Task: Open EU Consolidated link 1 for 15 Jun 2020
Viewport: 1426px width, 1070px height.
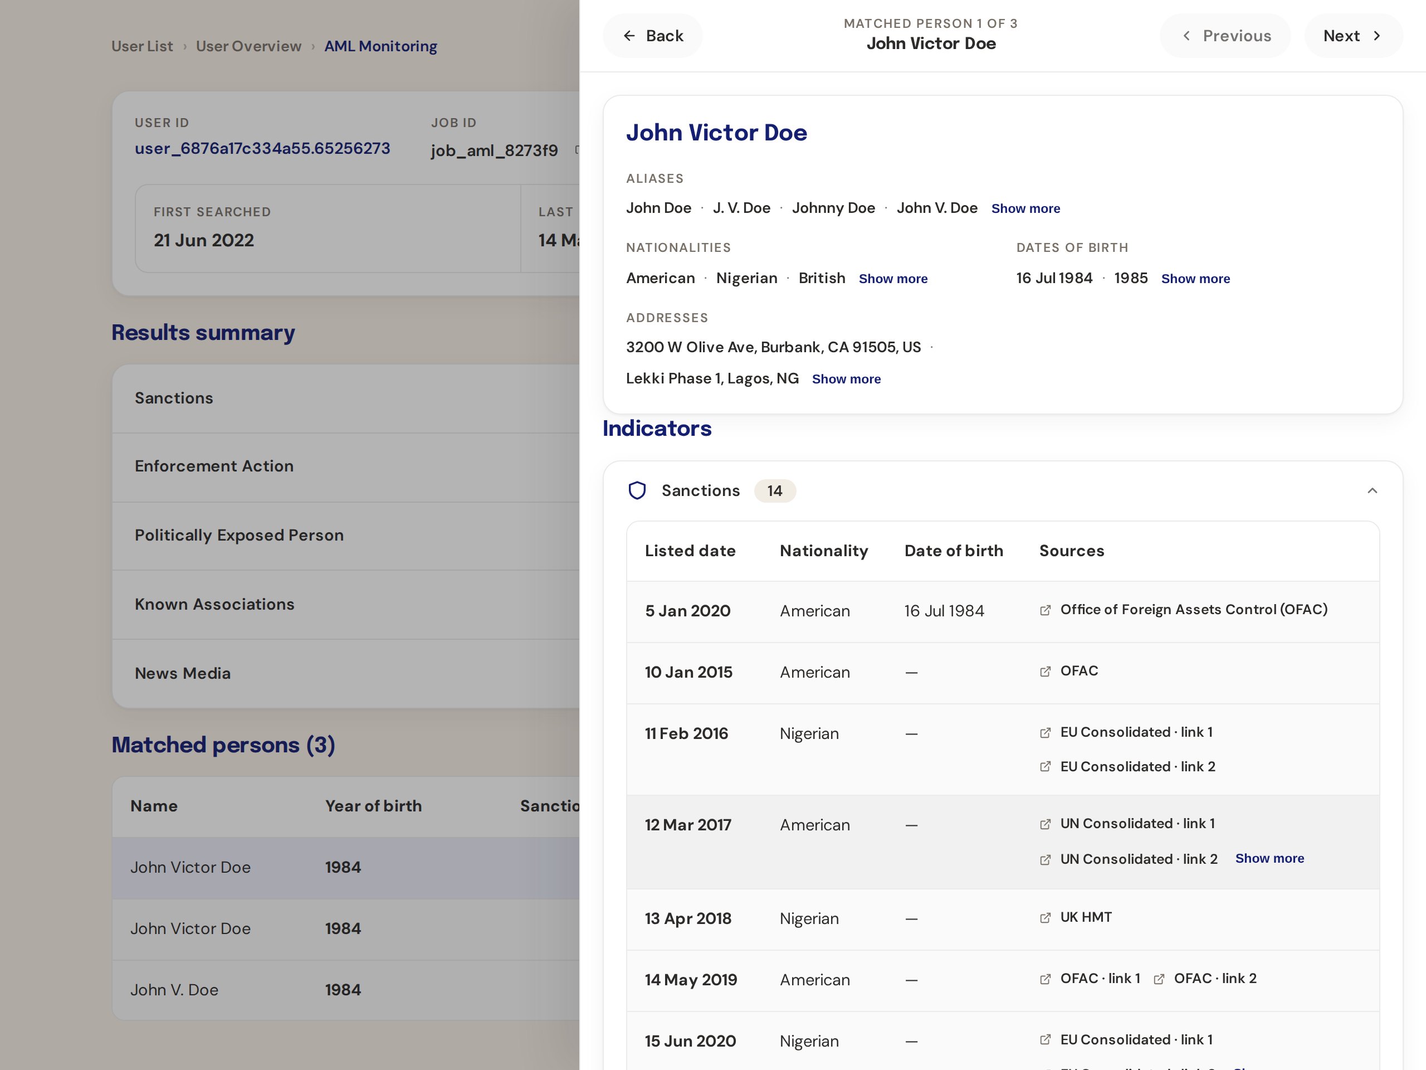Action: (1136, 1040)
